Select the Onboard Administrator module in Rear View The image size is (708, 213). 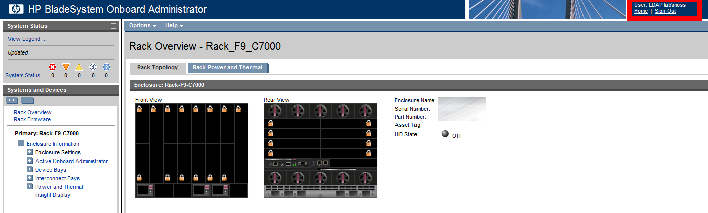point(287,163)
